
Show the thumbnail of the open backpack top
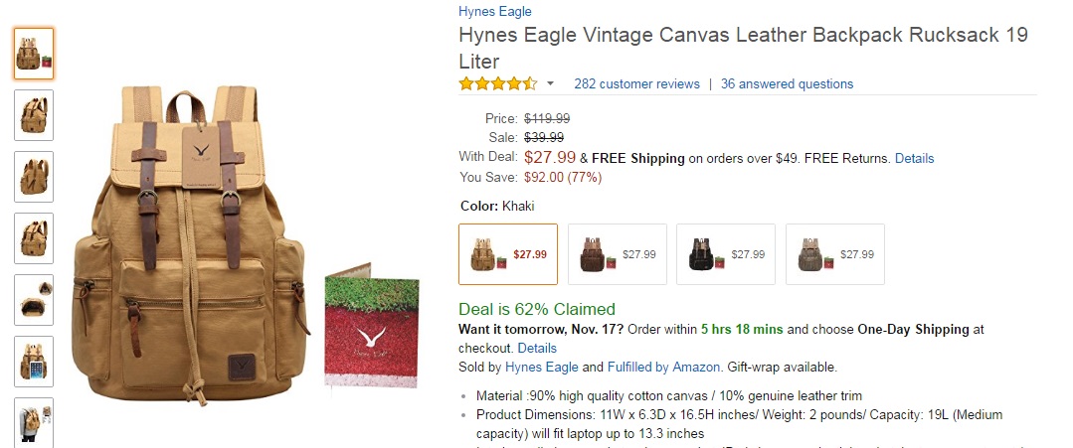pos(34,300)
